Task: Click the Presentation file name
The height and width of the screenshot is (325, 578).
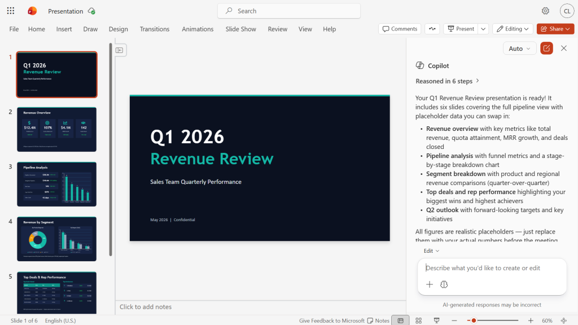Action: 65,11
